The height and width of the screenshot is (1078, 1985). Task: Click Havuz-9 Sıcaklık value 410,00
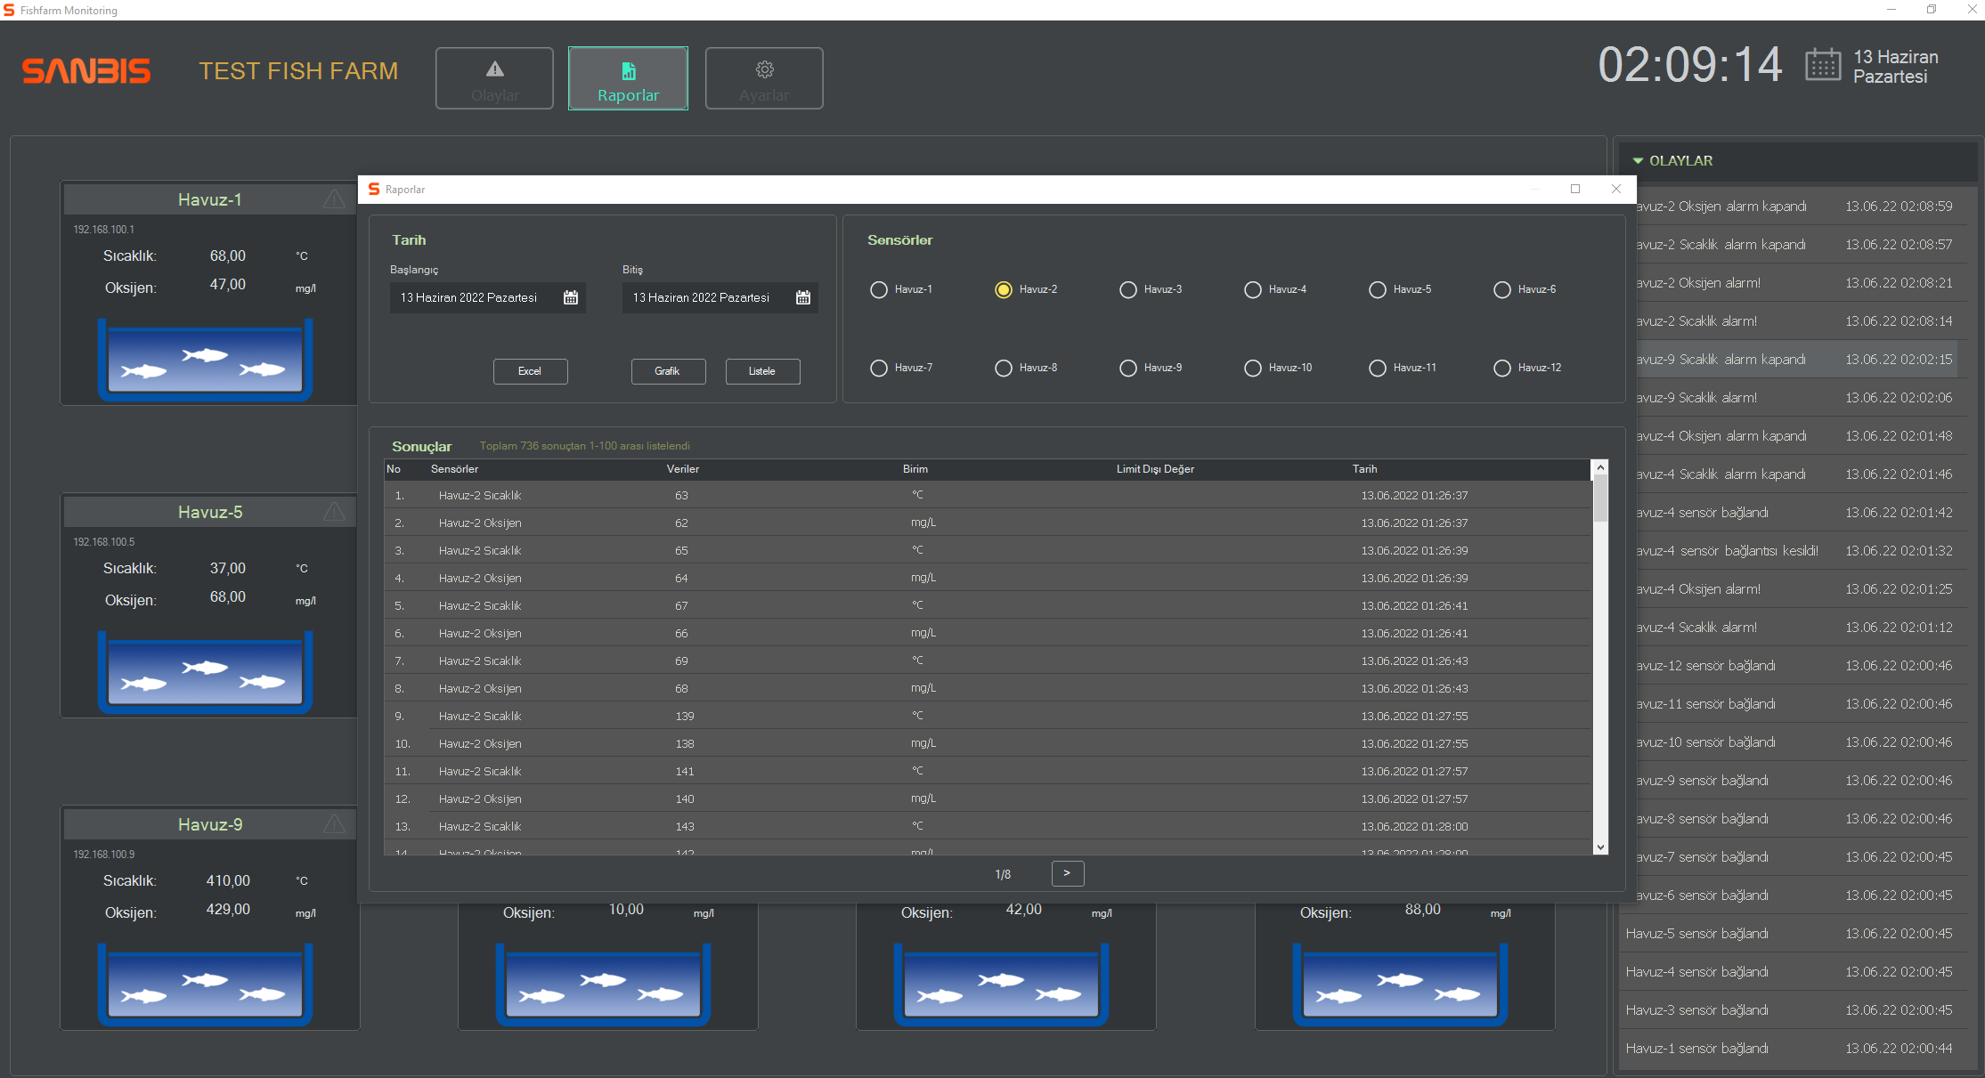[x=228, y=880]
